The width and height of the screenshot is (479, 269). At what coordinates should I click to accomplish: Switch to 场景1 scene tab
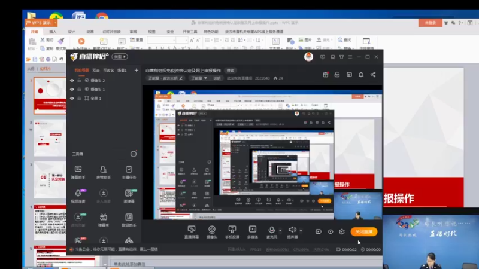pyautogui.click(x=122, y=70)
